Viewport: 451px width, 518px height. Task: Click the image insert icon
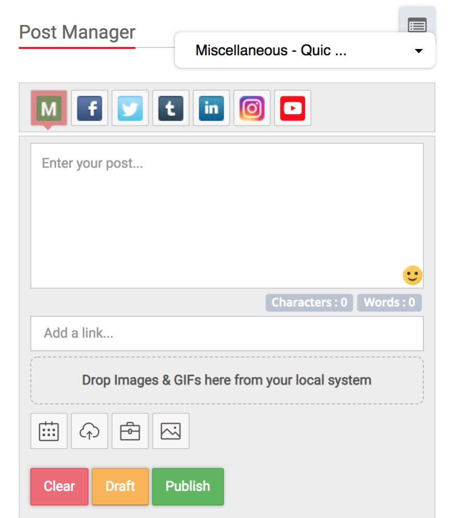[x=170, y=431]
